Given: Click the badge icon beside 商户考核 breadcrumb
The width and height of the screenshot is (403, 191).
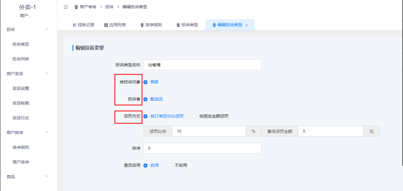Looking at the screenshot, I should point(76,7).
